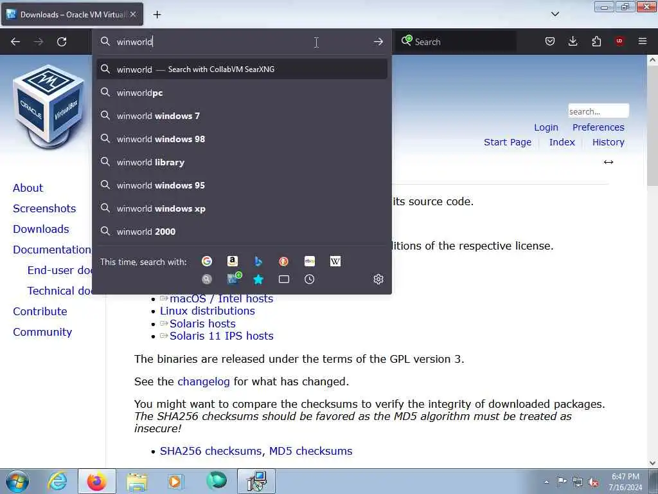Search in open tabs icon
658x494 pixels.
pos(283,279)
